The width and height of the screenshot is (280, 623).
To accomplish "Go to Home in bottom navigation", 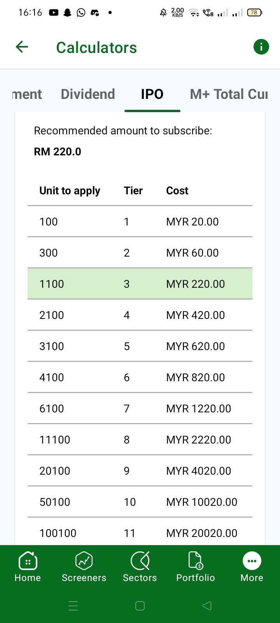I will click(x=28, y=567).
